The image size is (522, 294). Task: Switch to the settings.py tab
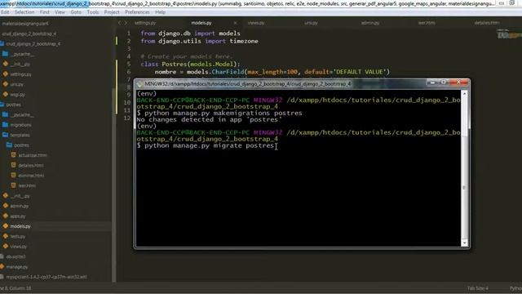(x=145, y=23)
